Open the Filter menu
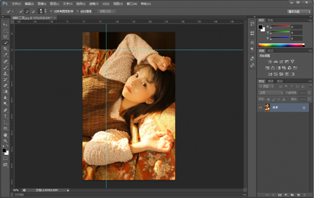The image size is (314, 198). point(94,4)
